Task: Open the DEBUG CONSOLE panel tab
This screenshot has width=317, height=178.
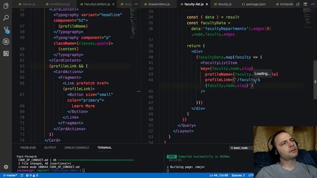Action: (x=77, y=148)
